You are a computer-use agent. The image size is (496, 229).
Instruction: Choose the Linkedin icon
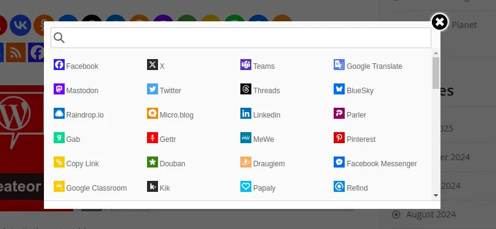coord(246,113)
